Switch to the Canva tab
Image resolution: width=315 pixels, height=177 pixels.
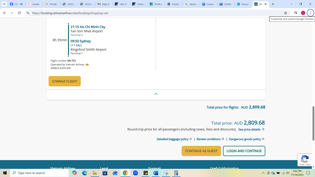pos(208,4)
